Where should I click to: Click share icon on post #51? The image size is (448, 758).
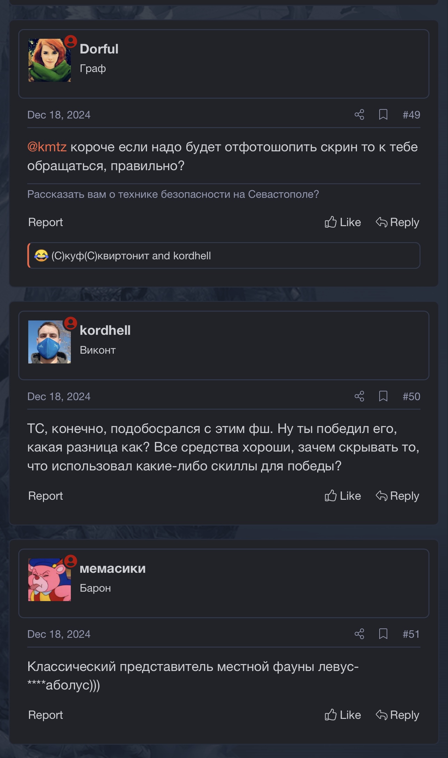click(x=359, y=634)
